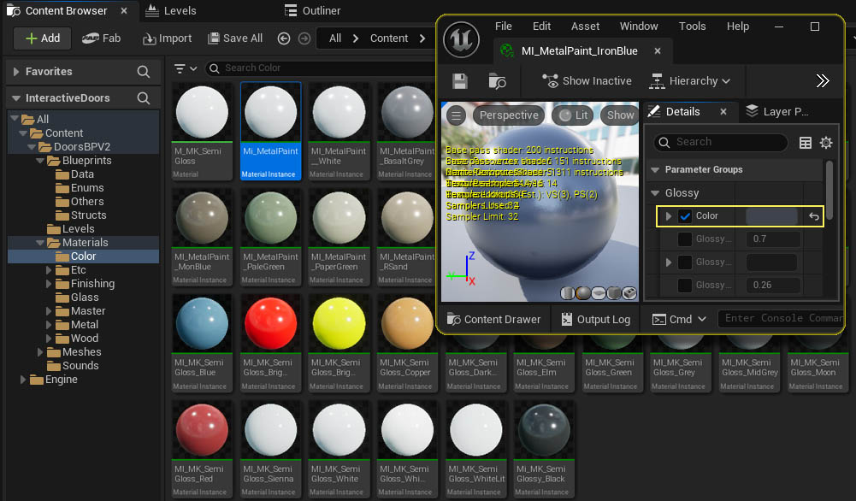
Task: Enable the Glossy checkbox with value 0.26
Action: 685,285
